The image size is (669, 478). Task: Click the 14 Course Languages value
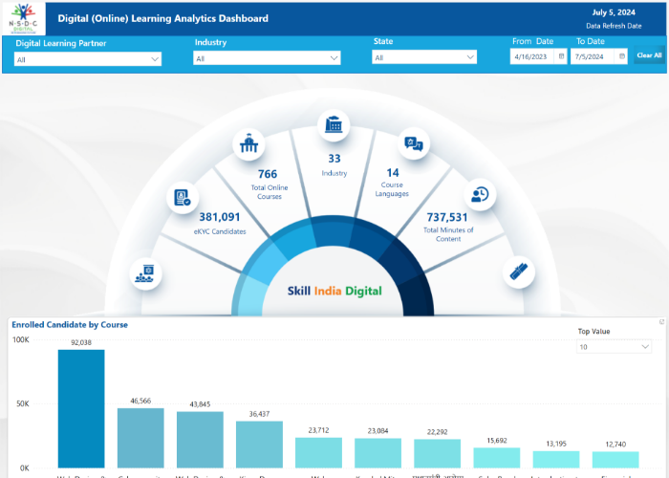[393, 173]
